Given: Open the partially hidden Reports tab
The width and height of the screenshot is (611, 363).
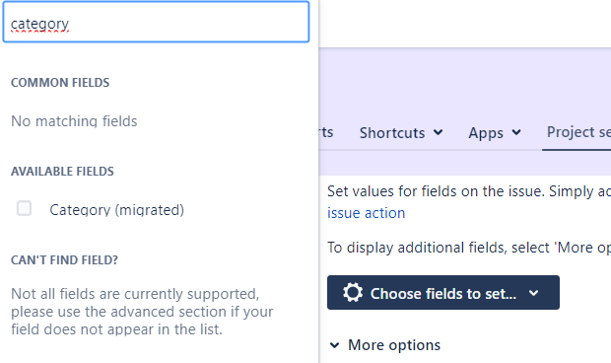Looking at the screenshot, I should (326, 132).
